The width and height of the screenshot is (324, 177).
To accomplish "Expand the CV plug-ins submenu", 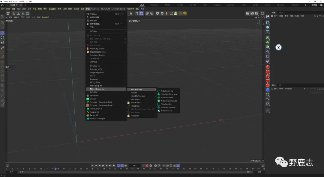I will [x=106, y=66].
